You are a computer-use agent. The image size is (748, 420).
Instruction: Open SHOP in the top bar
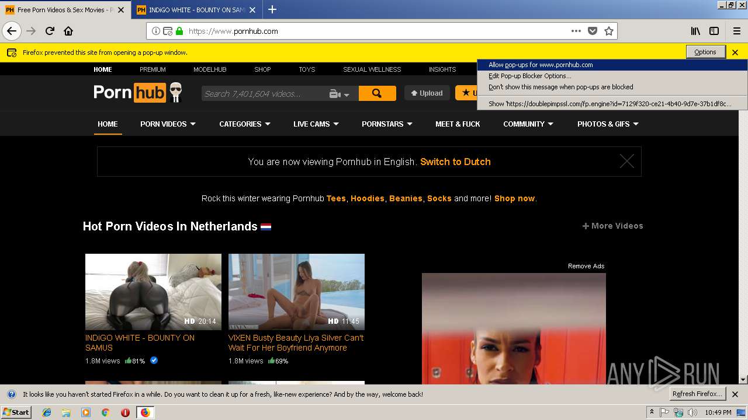[x=262, y=69]
